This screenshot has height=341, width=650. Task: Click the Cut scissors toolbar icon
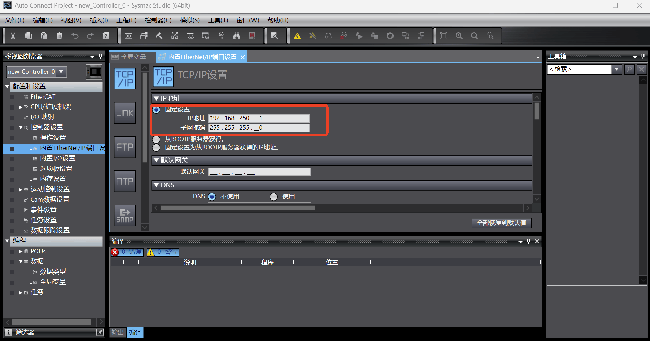13,36
